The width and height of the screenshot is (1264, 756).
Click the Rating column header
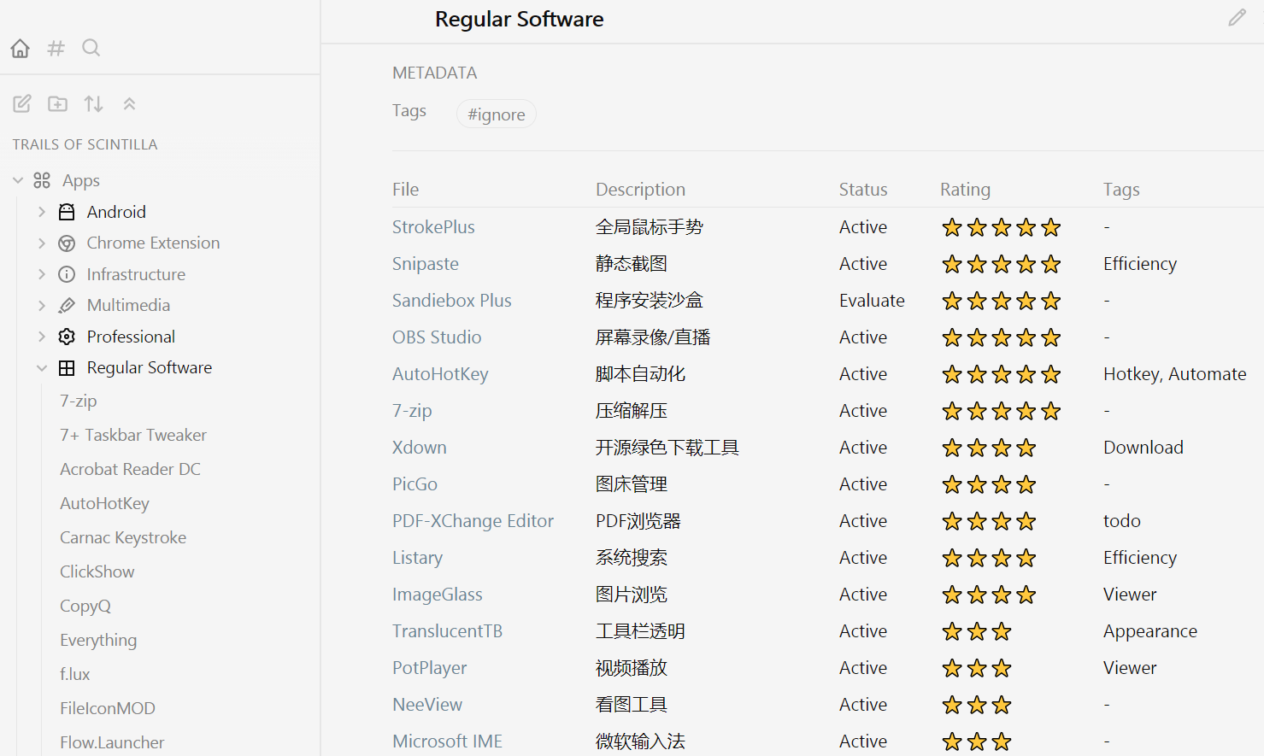pos(965,190)
